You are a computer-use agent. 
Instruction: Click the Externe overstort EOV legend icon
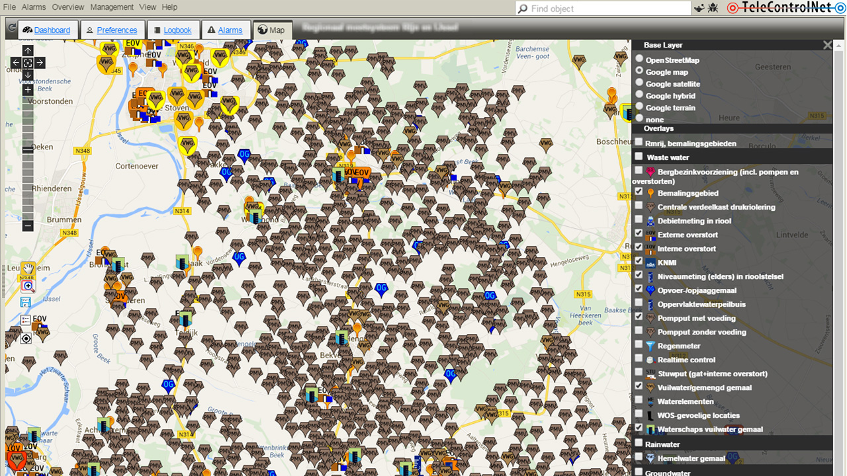[650, 235]
